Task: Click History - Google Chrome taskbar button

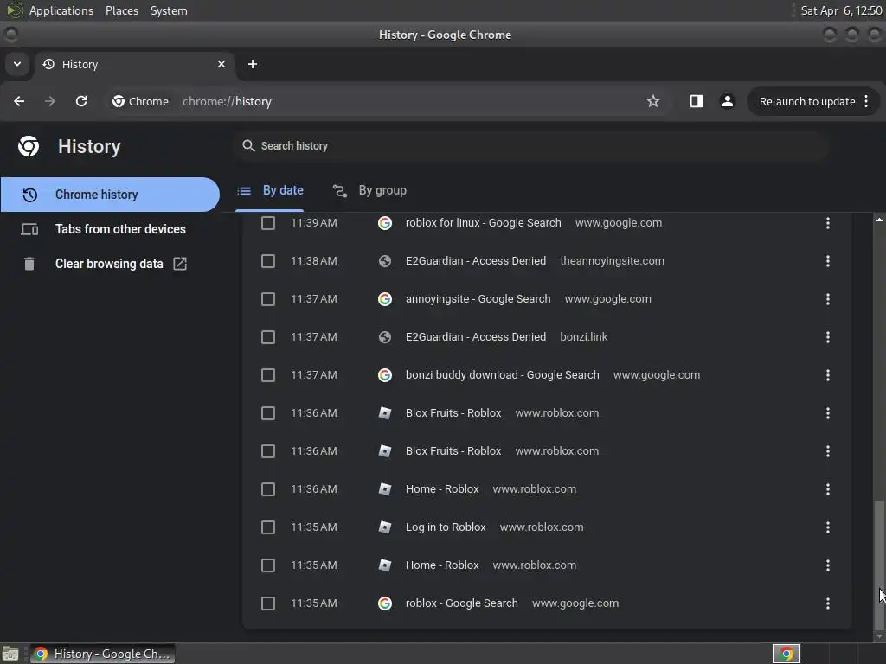Action: pos(102,654)
